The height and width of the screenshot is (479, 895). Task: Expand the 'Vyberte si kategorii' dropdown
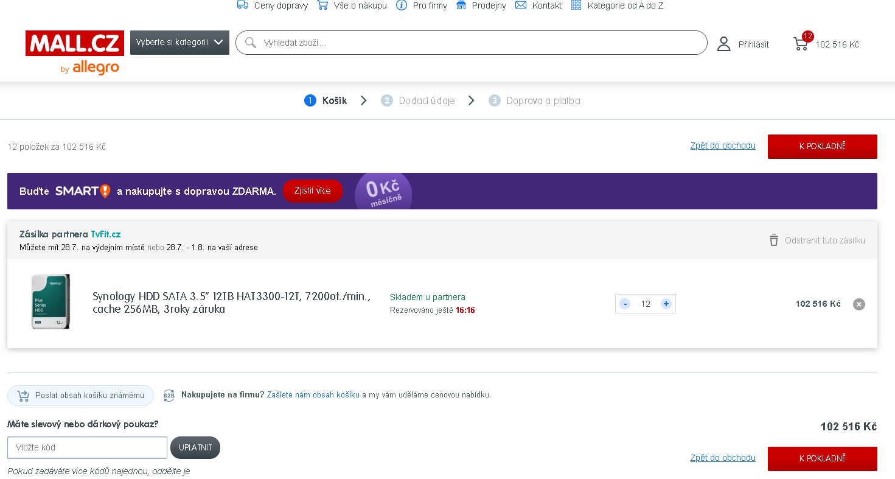pyautogui.click(x=179, y=43)
